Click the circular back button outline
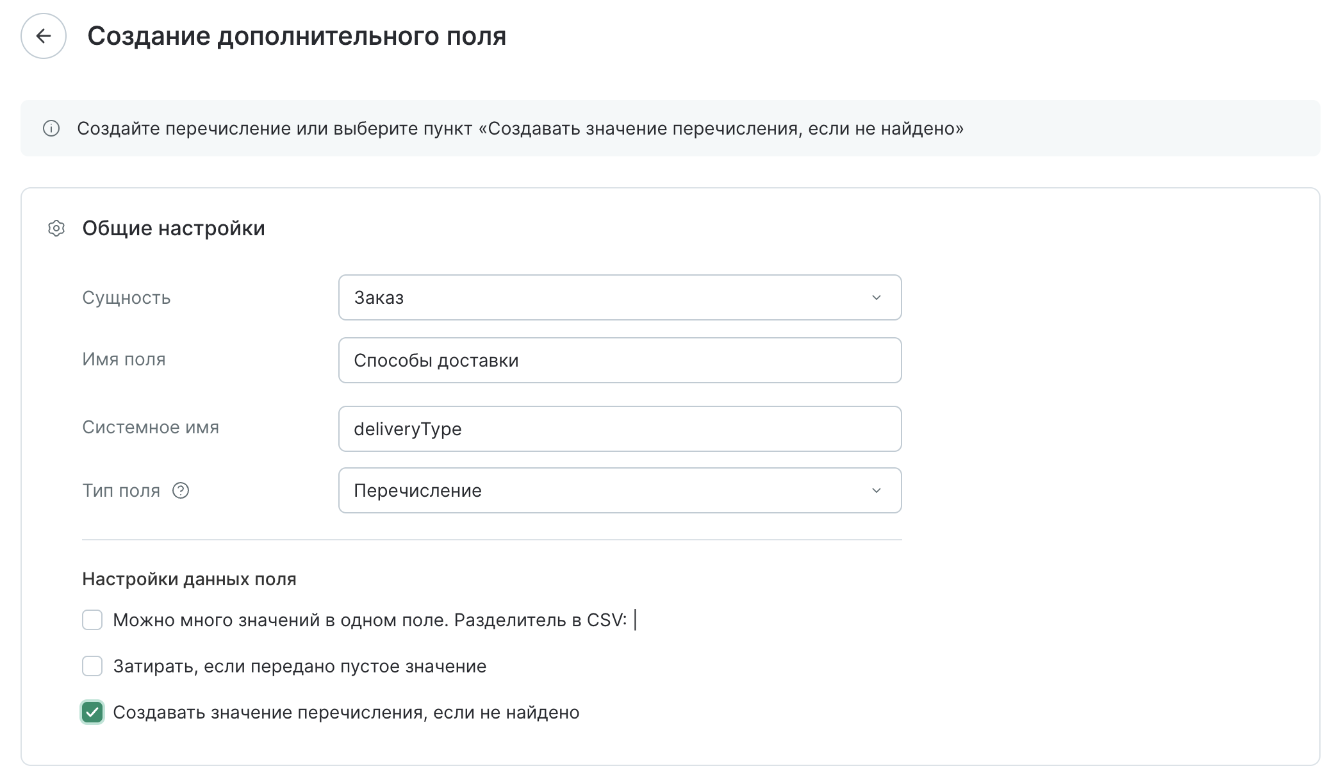 (44, 37)
